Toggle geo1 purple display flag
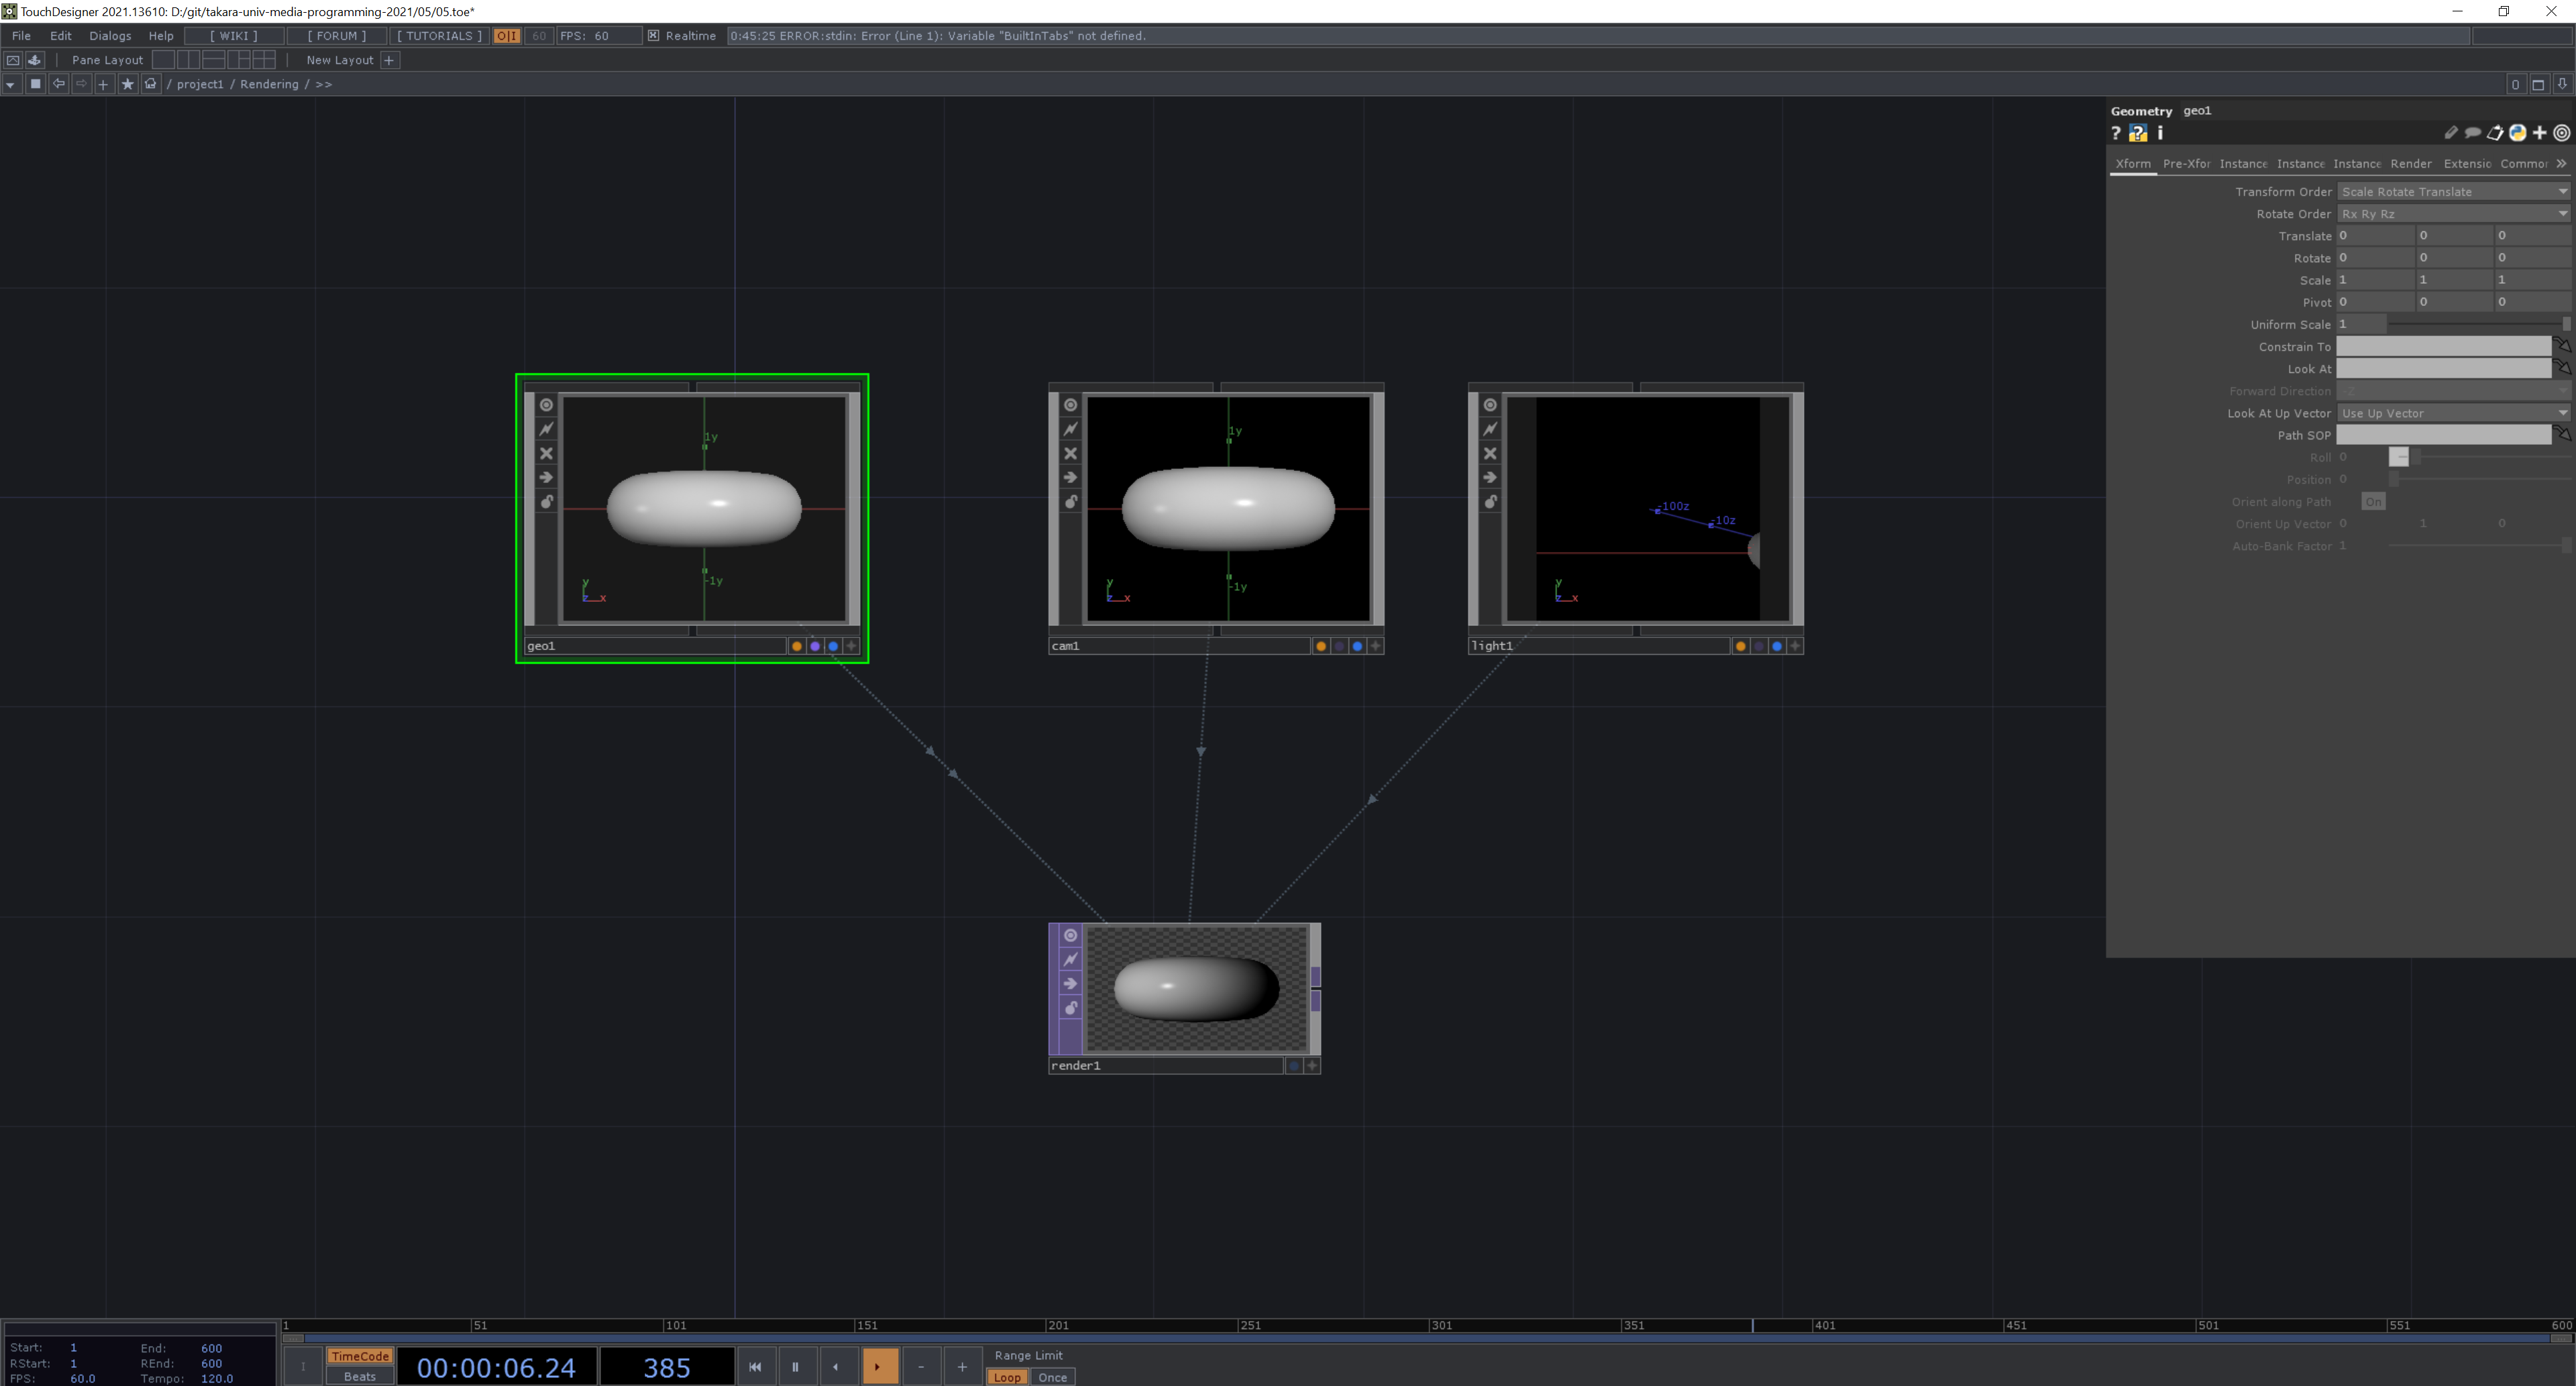2576x1386 pixels. coord(815,646)
